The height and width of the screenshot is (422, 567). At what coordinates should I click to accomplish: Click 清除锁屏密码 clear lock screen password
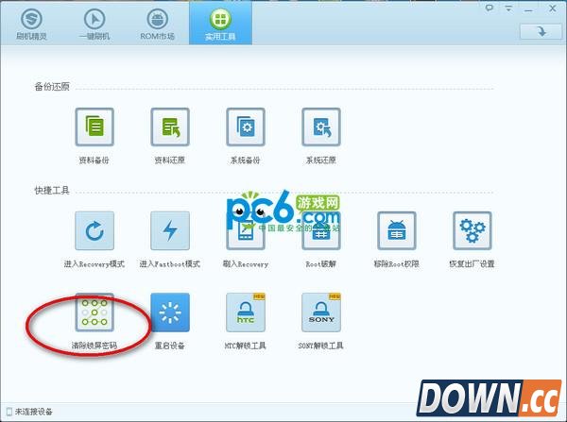94,312
